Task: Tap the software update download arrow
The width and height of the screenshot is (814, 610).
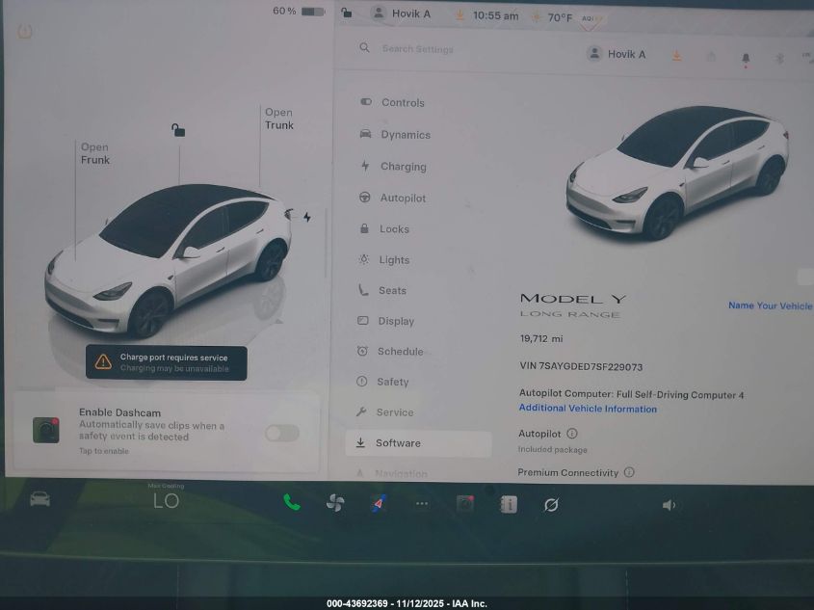Action: click(676, 56)
